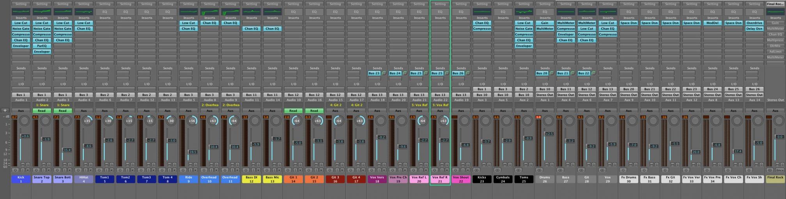Select the Snare Top channel name label

42,179
